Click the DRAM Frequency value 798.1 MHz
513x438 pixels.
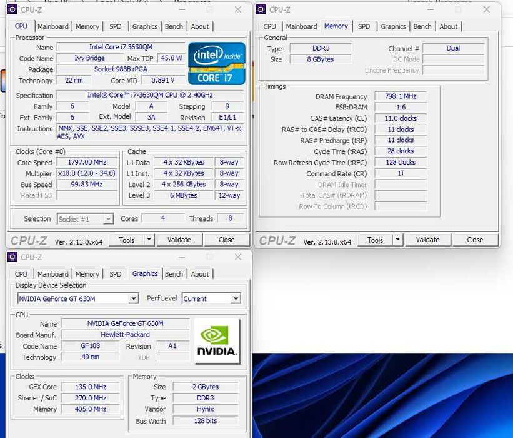point(401,96)
